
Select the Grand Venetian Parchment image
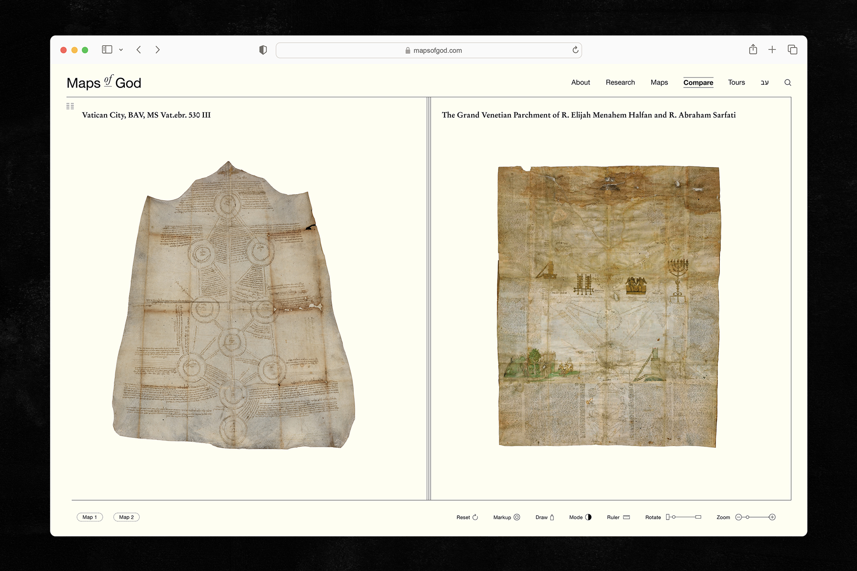click(608, 306)
